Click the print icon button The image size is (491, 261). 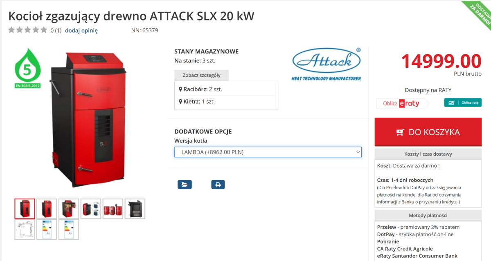coord(218,185)
